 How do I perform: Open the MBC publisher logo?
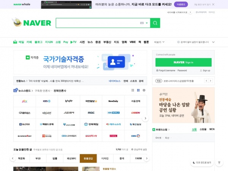coord(91,113)
